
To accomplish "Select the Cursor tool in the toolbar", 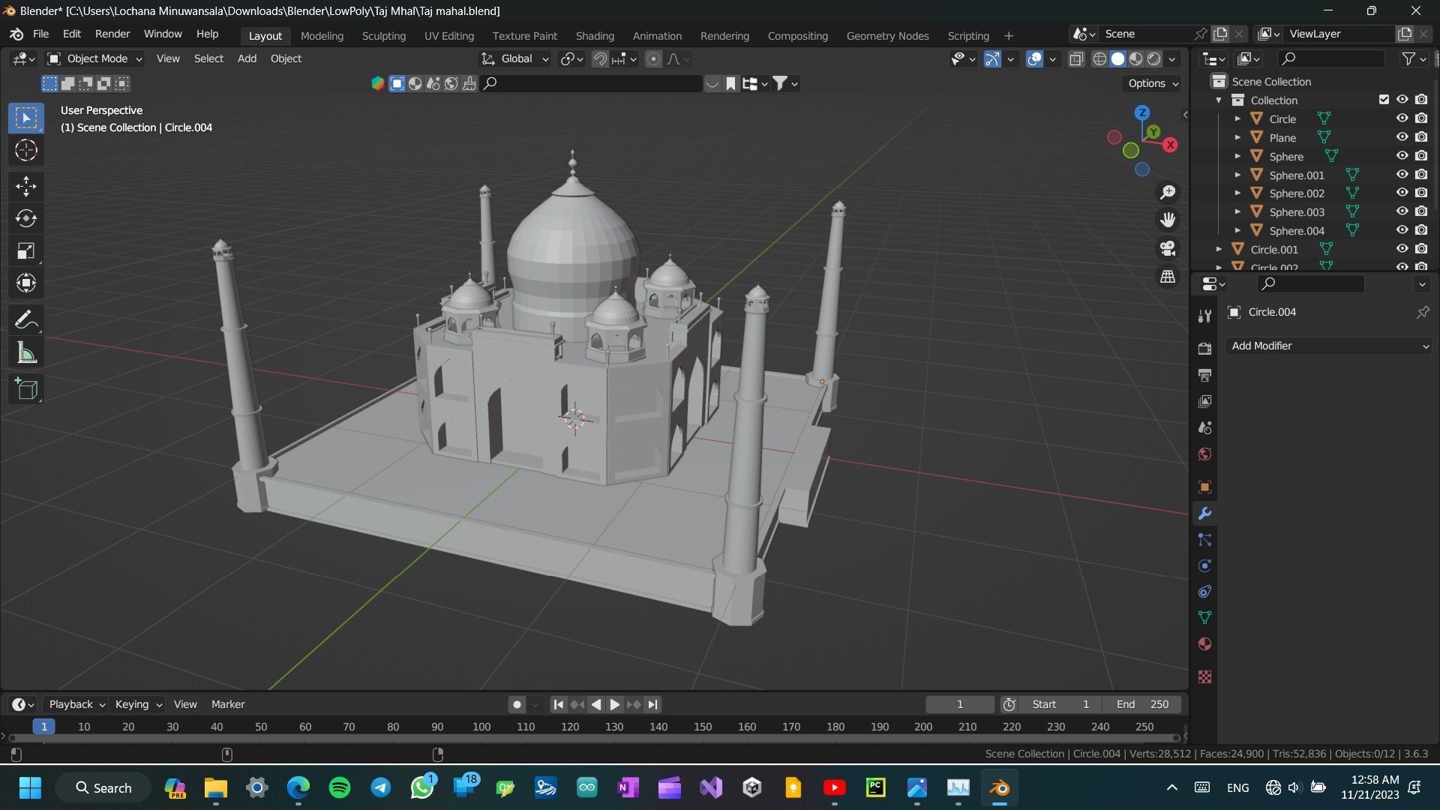I will 26,151.
